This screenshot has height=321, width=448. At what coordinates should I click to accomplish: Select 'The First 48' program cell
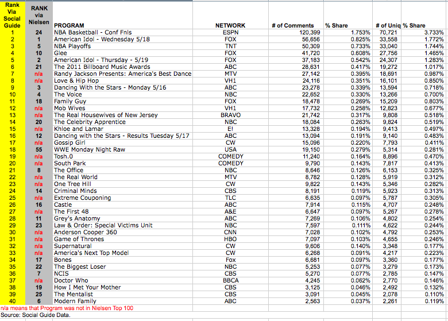coord(122,212)
